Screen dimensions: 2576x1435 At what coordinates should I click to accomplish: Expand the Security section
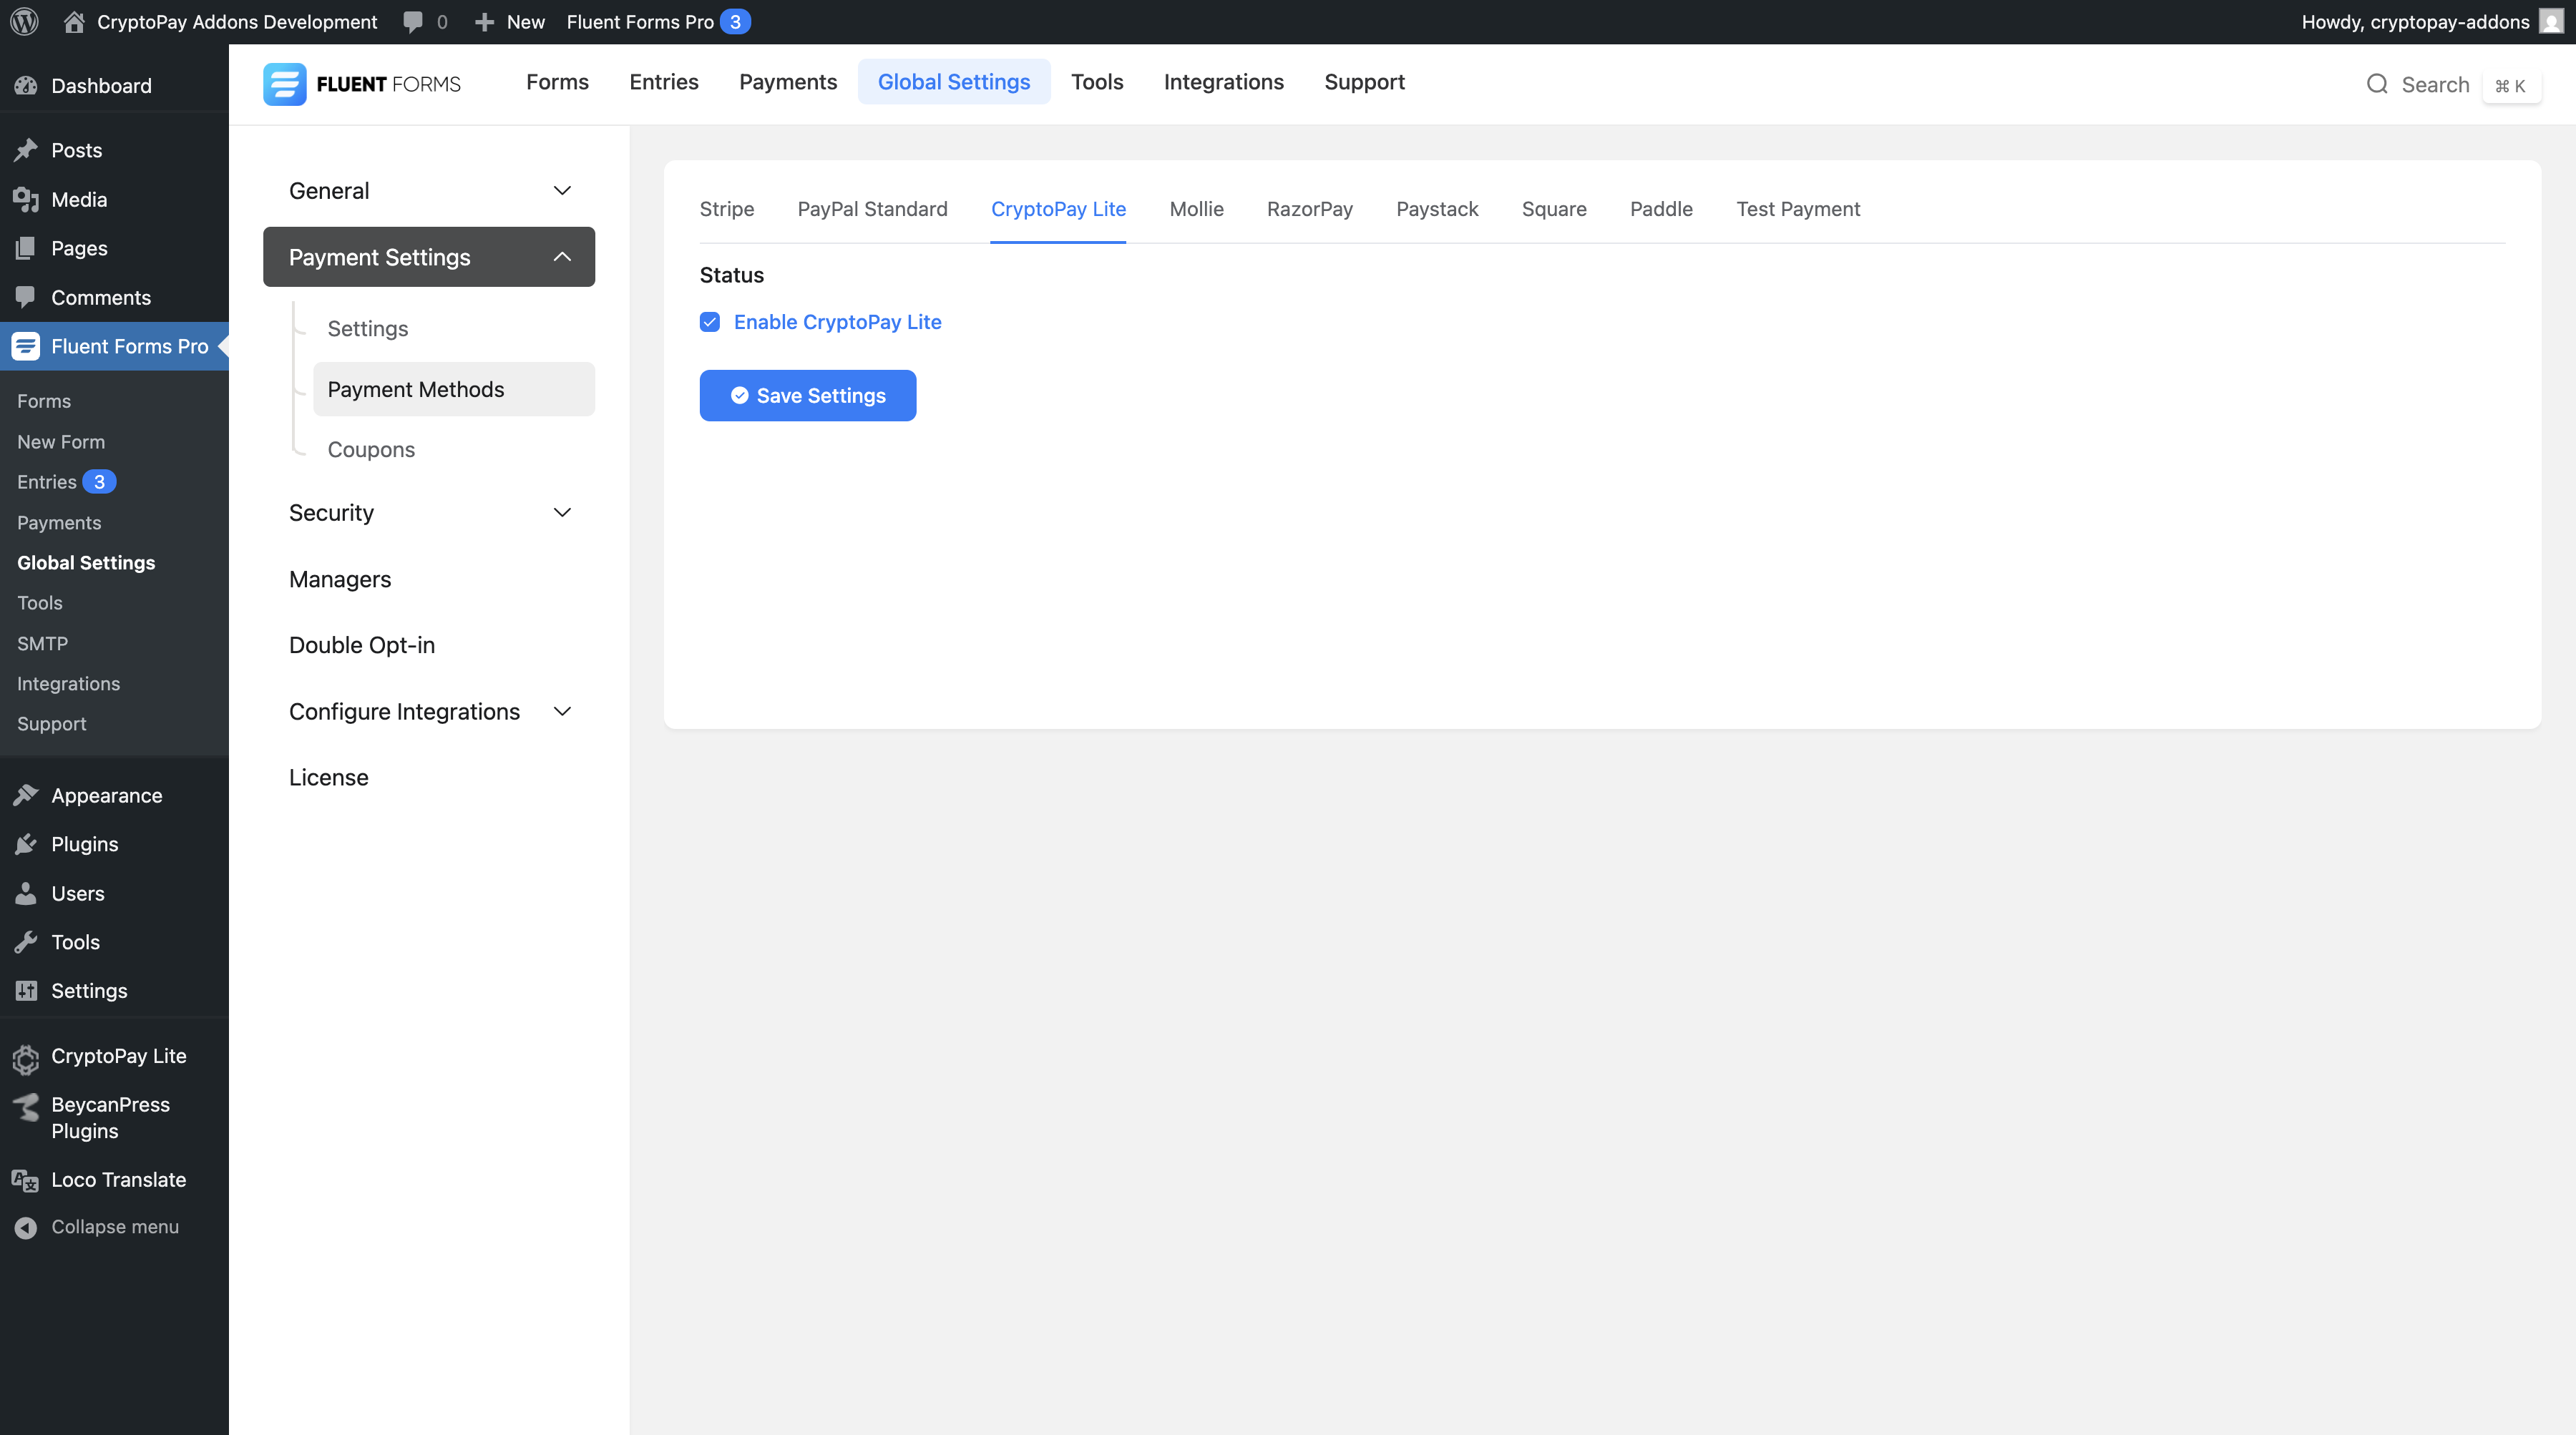[x=429, y=512]
